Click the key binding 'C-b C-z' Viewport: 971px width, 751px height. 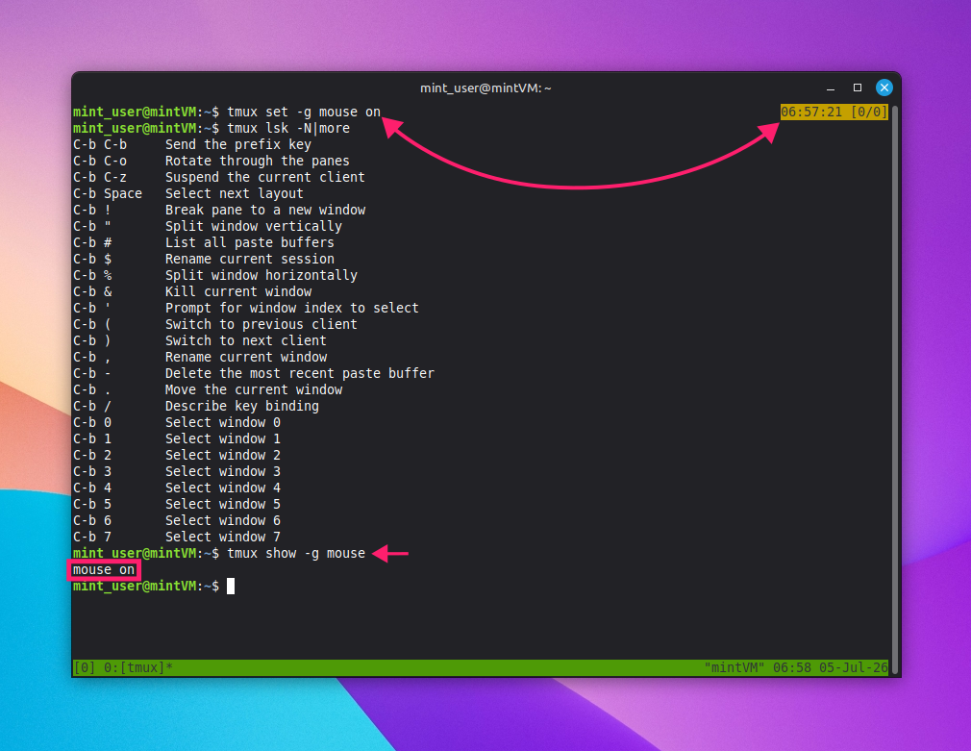[x=100, y=177]
